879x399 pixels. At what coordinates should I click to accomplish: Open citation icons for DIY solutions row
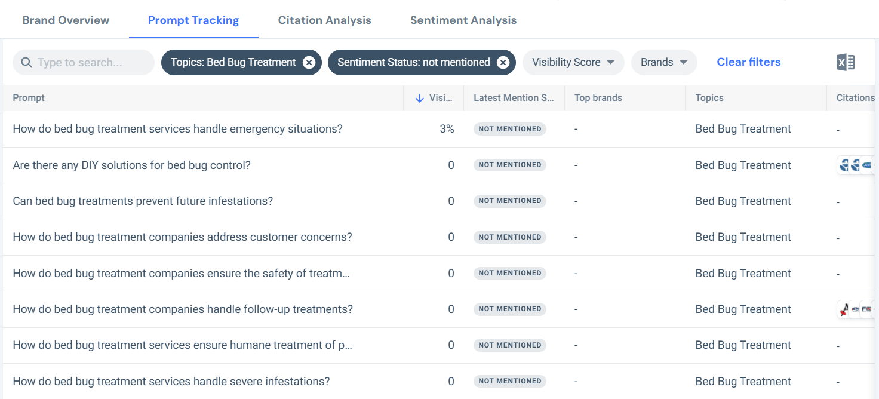[855, 165]
